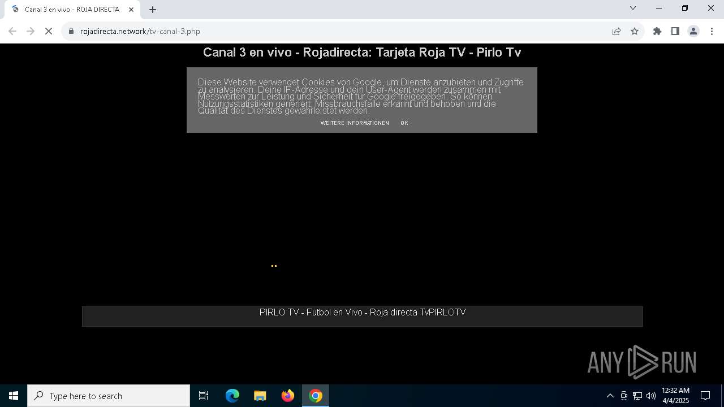Open the WEITERE INFORMATIONEN link
The width and height of the screenshot is (724, 407).
pyautogui.click(x=355, y=123)
